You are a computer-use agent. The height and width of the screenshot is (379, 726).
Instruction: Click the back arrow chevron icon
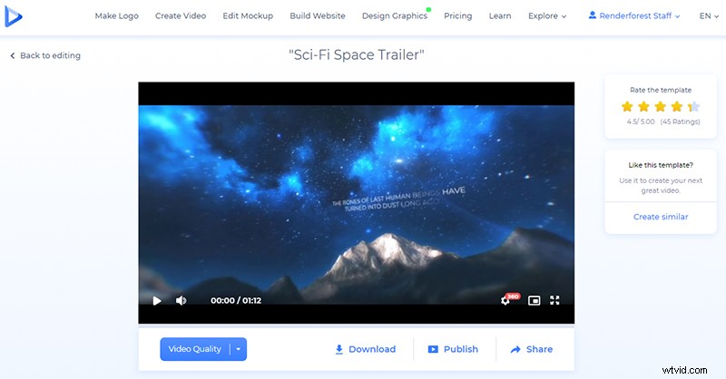(13, 55)
